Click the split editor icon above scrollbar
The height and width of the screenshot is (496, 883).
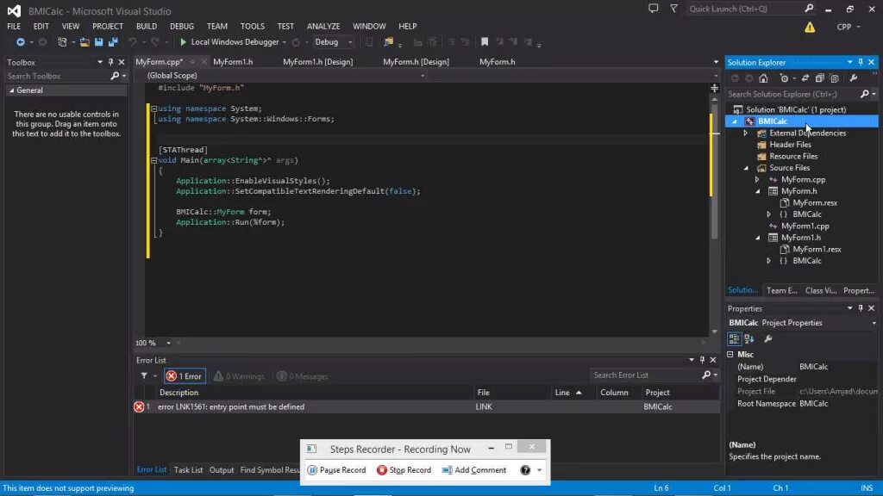pos(715,89)
